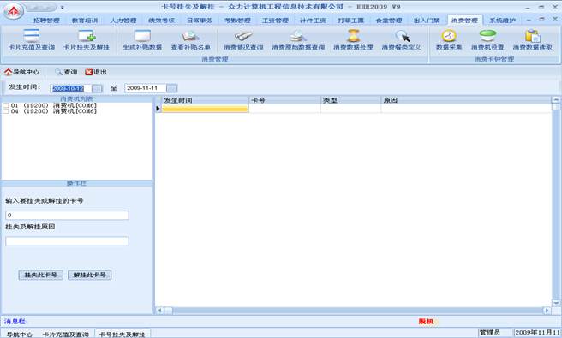Image resolution: width=562 pixels, height=338 pixels.
Task: Click the red application logo button
Action: 13,11
